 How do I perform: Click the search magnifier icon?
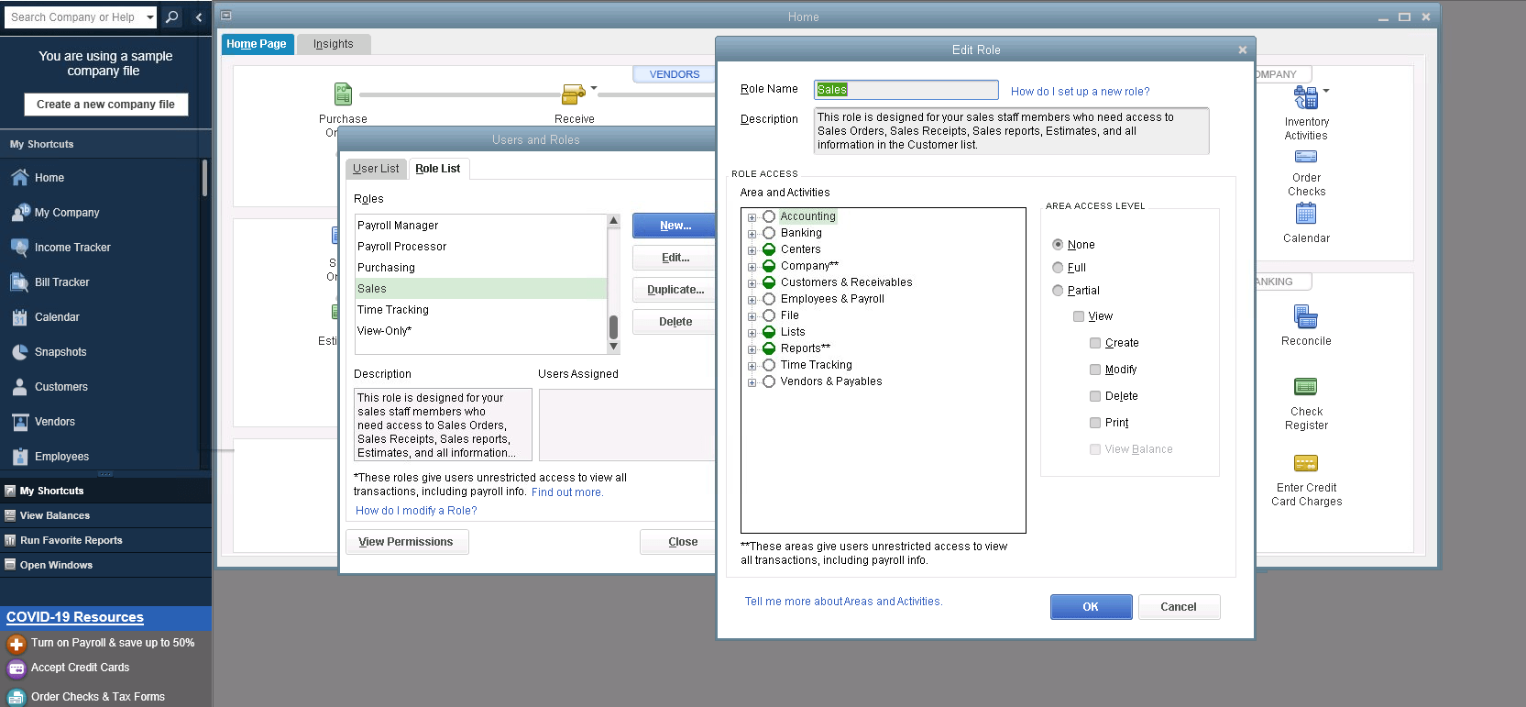click(x=171, y=17)
